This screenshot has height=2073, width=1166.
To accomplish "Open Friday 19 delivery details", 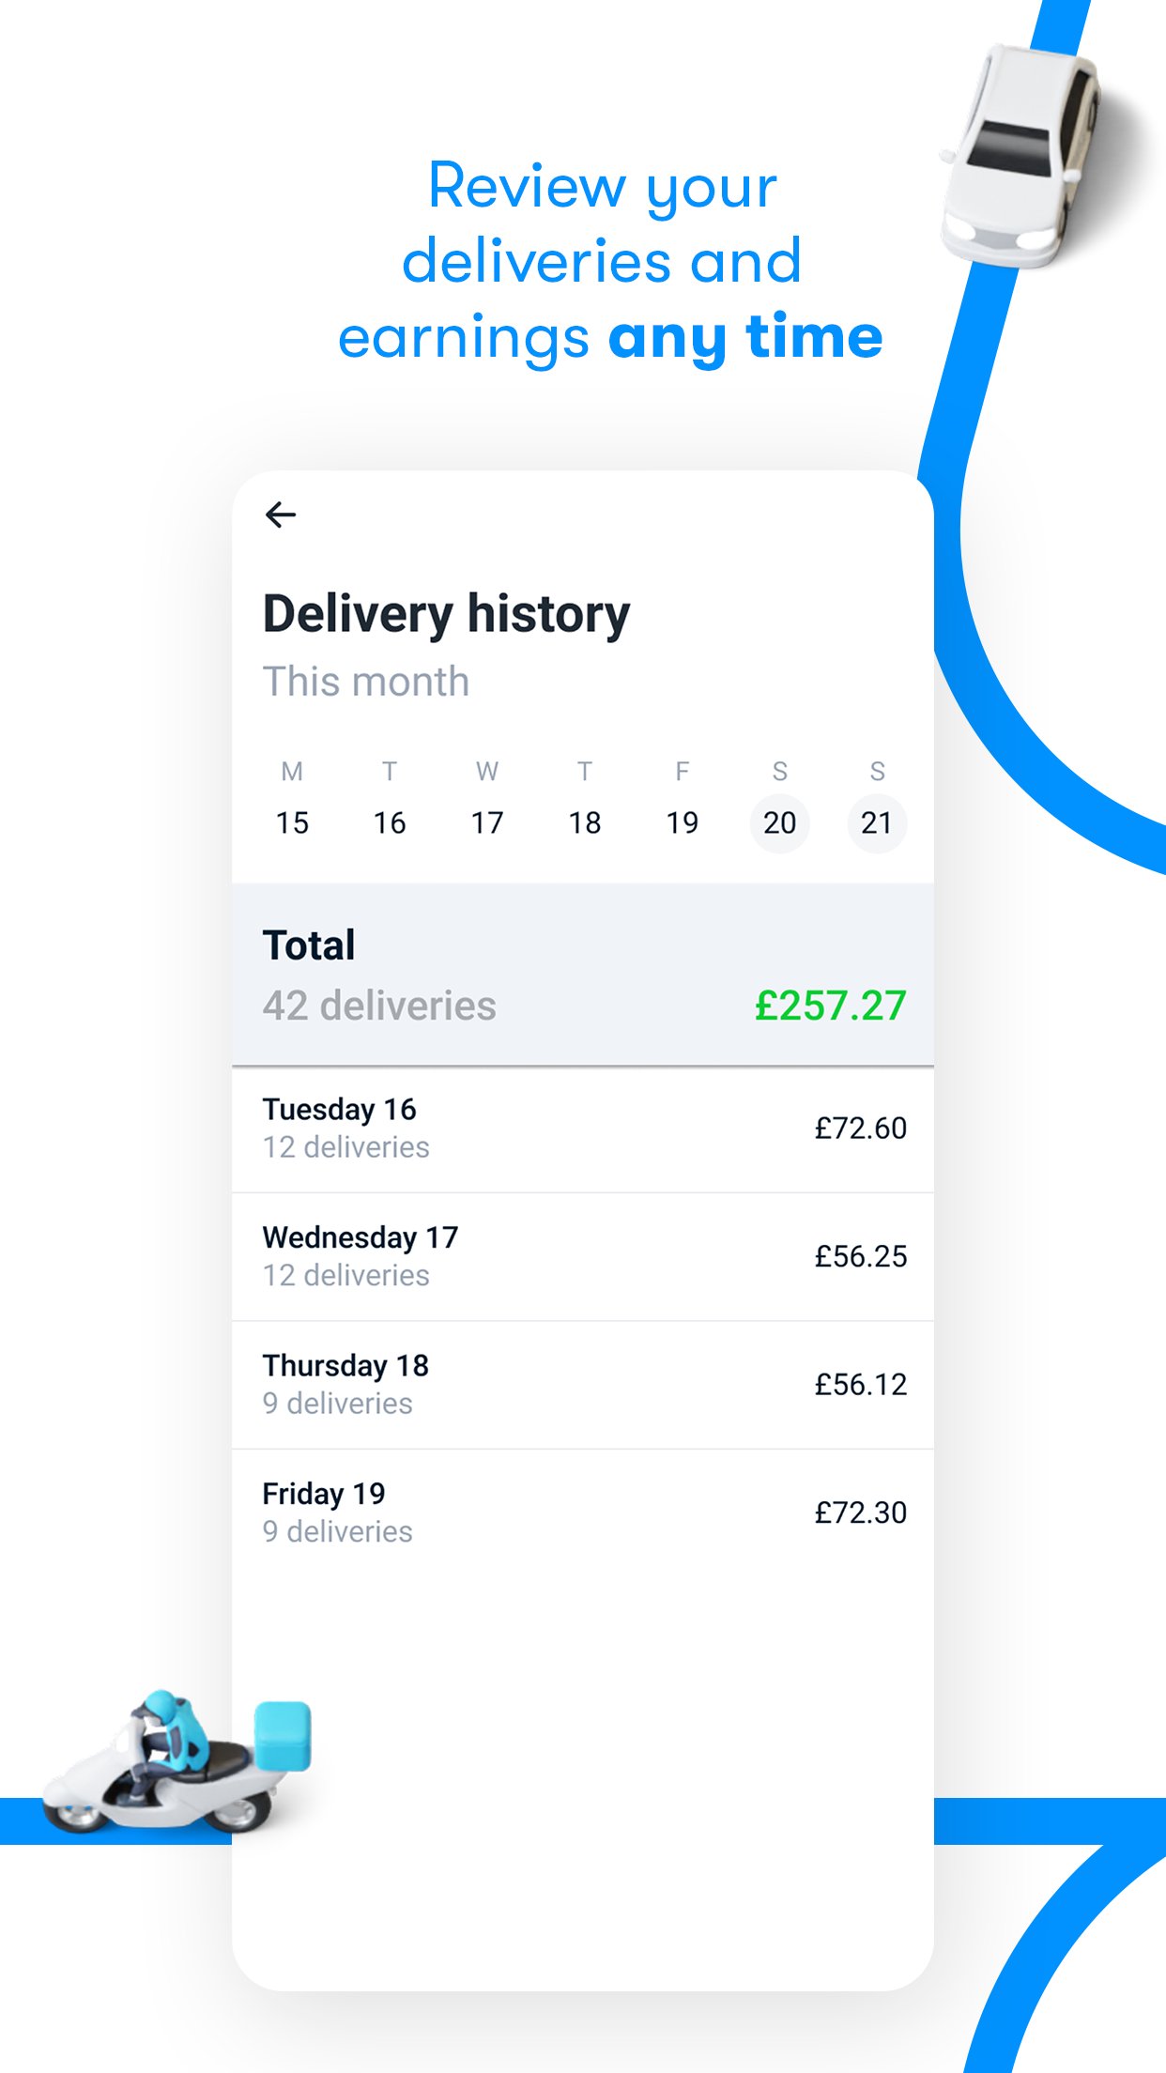I will coord(582,1512).
